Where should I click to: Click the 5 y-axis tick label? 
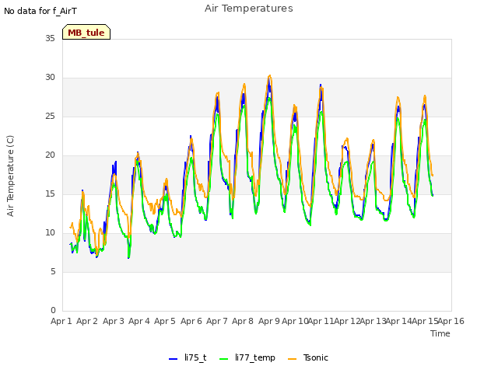coord(53,272)
